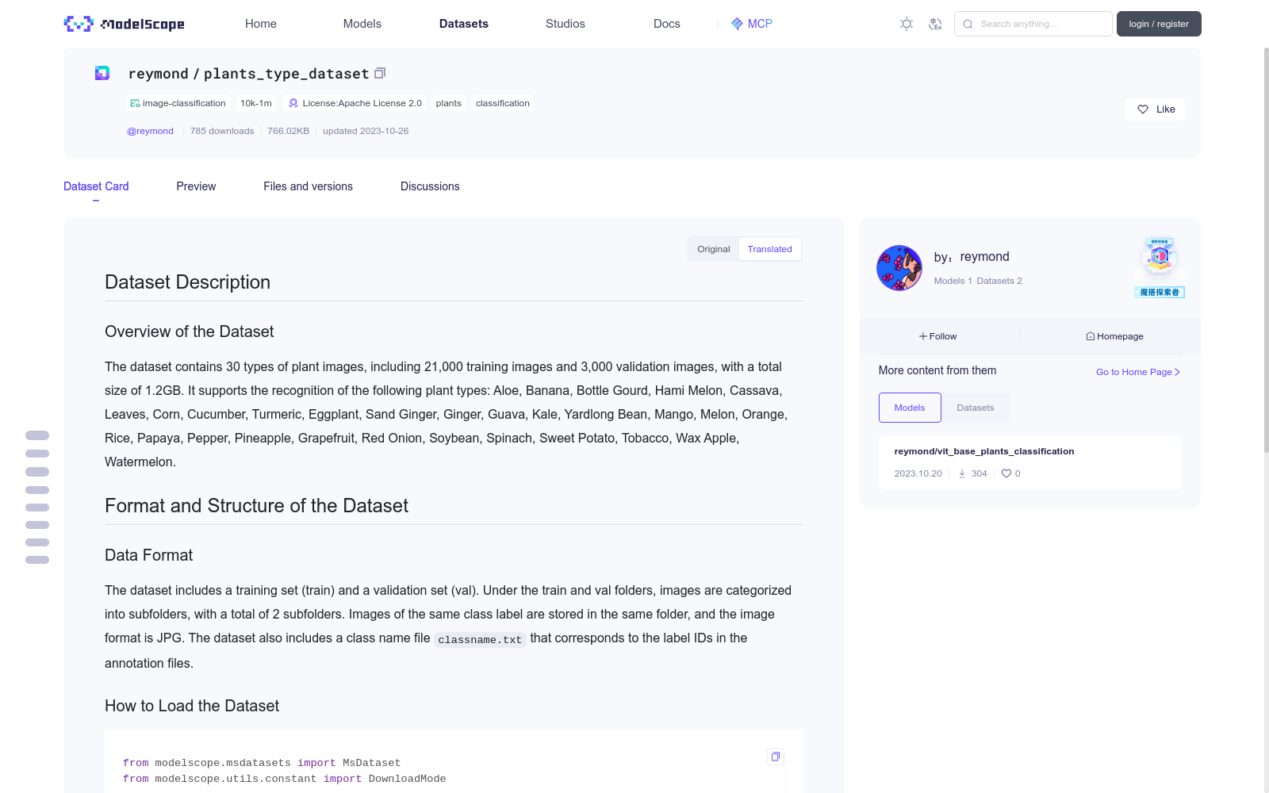1269x793 pixels.
Task: Click the image-classification tag
Action: (x=178, y=103)
